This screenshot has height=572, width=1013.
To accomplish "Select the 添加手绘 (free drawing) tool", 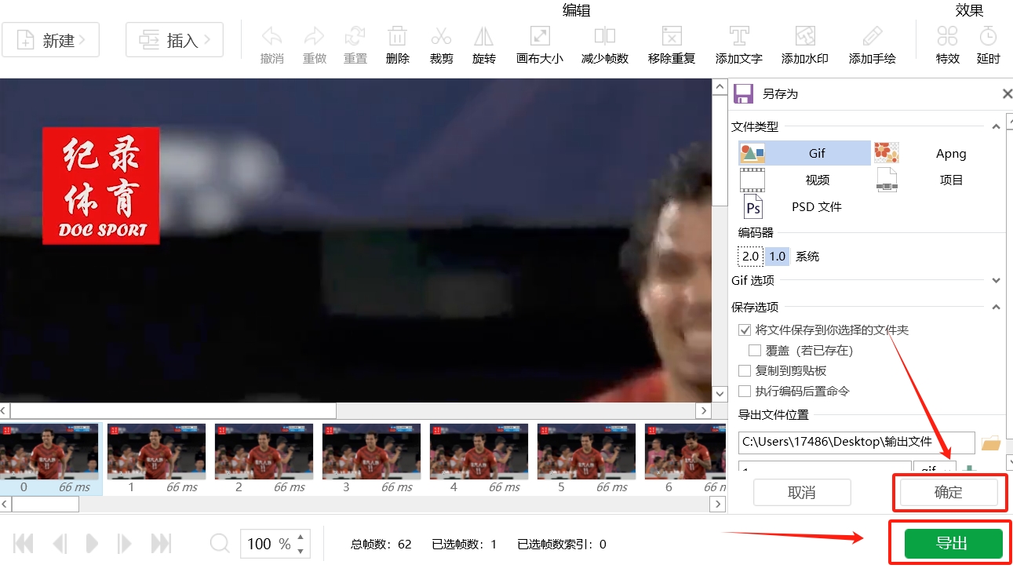I will coord(872,36).
